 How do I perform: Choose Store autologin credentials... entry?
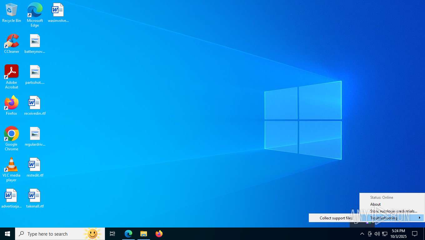[393, 211]
